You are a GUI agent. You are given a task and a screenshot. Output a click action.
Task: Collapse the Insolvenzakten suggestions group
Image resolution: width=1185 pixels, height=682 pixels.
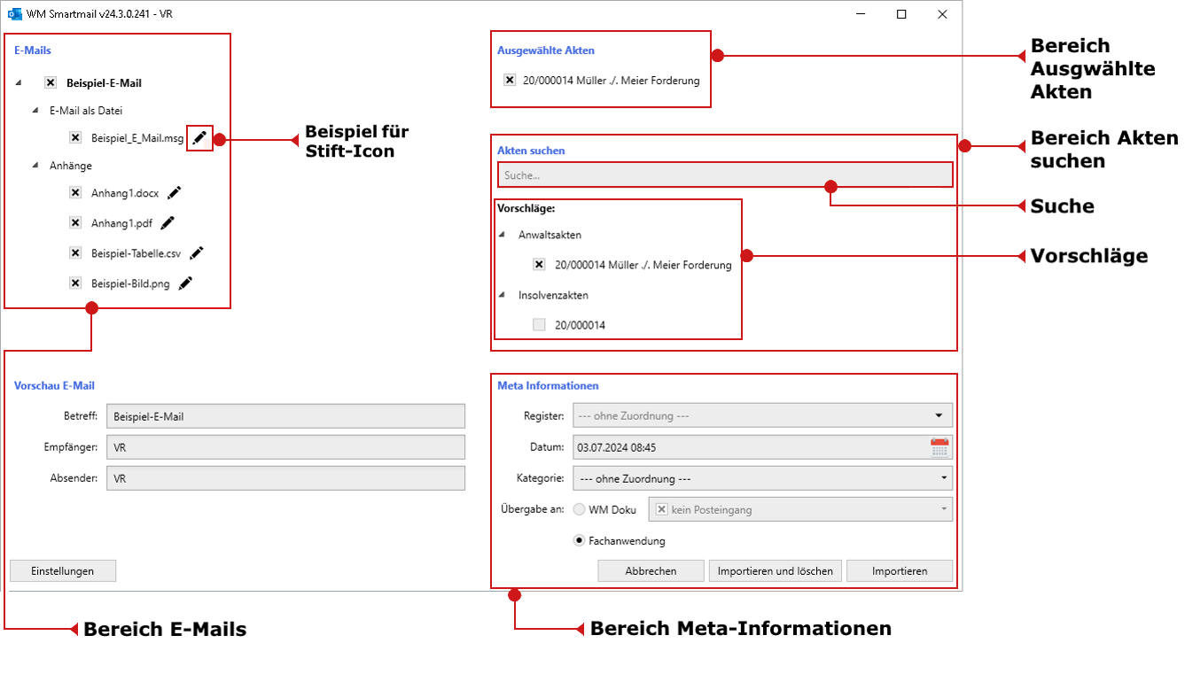tap(503, 295)
